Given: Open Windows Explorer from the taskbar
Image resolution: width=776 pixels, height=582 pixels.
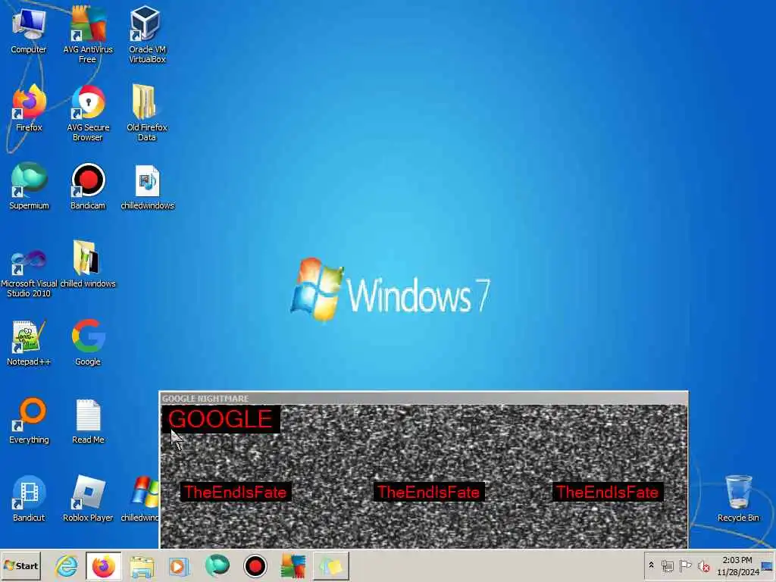Looking at the screenshot, I should [x=142, y=566].
